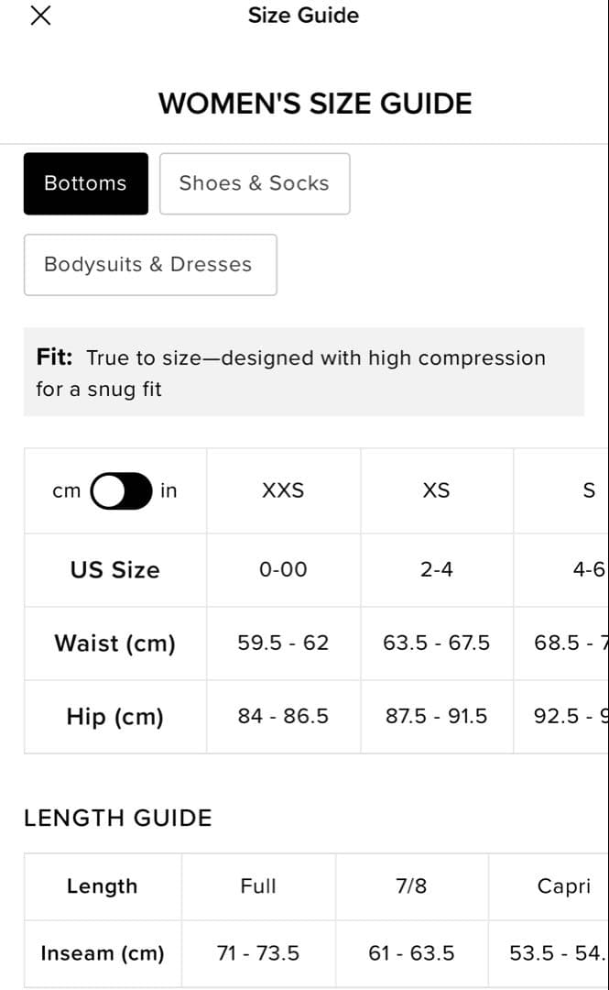Image resolution: width=609 pixels, height=990 pixels.
Task: Select the Bottoms tab
Action: tap(85, 183)
